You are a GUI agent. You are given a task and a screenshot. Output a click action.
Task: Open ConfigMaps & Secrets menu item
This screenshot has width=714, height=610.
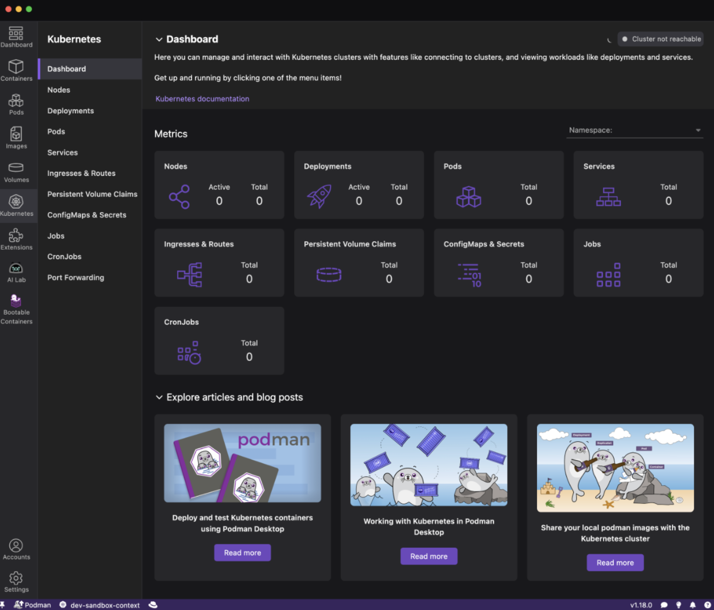click(x=87, y=215)
